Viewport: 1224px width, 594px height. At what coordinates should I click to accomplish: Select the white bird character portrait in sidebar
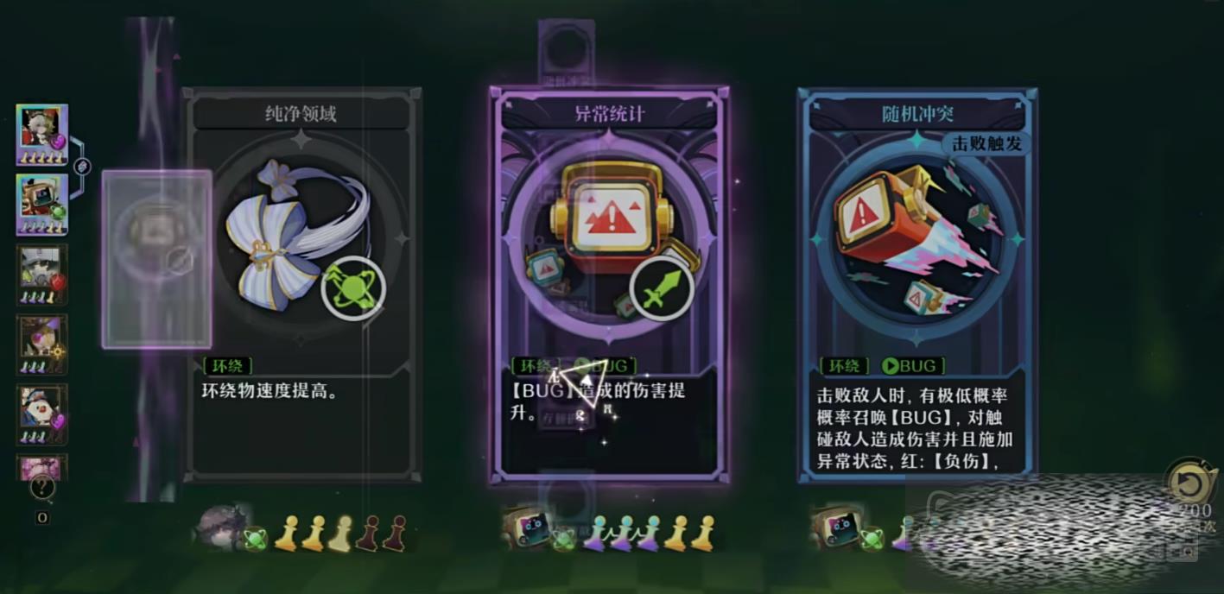[x=41, y=414]
